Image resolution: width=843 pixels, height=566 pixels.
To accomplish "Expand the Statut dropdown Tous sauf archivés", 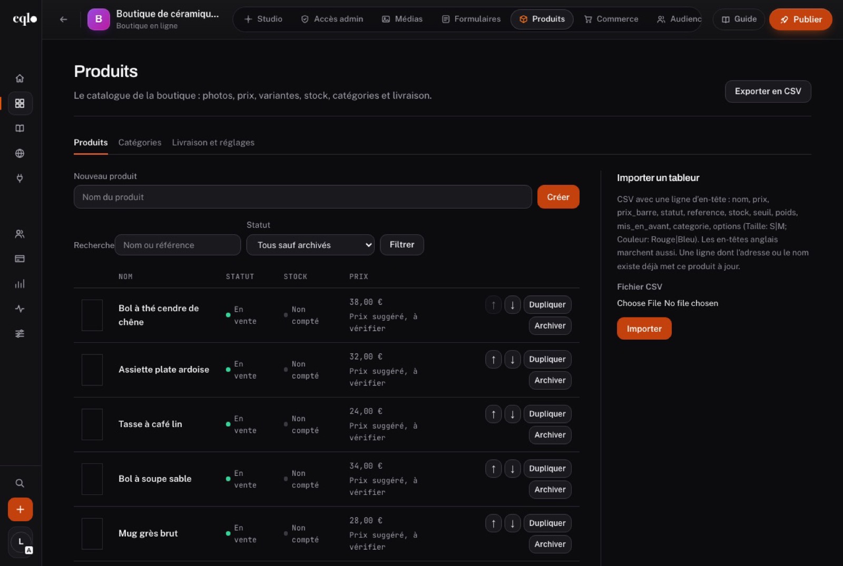I will click(x=310, y=245).
